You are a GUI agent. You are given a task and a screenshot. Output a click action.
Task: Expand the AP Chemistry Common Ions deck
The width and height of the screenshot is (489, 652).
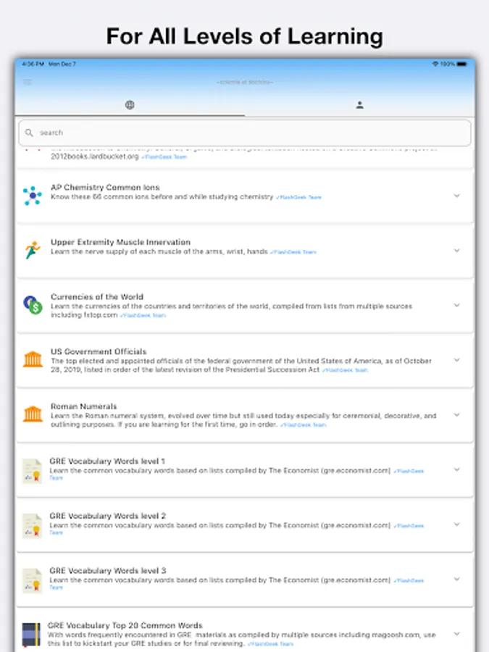[456, 196]
